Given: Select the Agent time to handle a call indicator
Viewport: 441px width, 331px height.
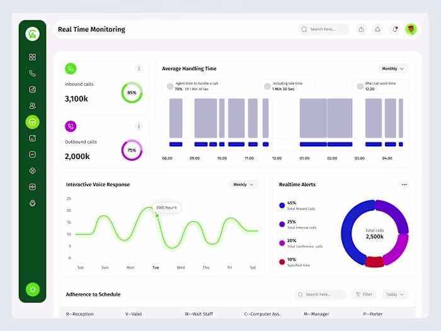Looking at the screenshot, I should (170, 86).
